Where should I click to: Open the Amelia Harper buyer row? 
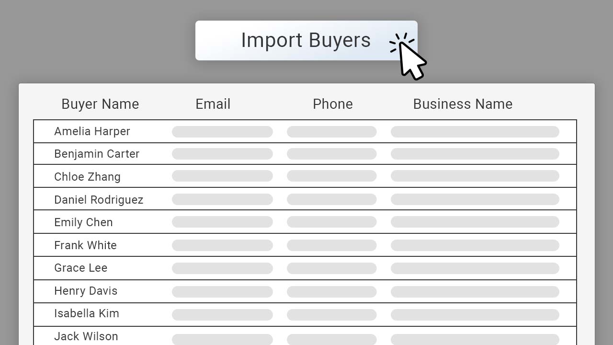(305, 131)
